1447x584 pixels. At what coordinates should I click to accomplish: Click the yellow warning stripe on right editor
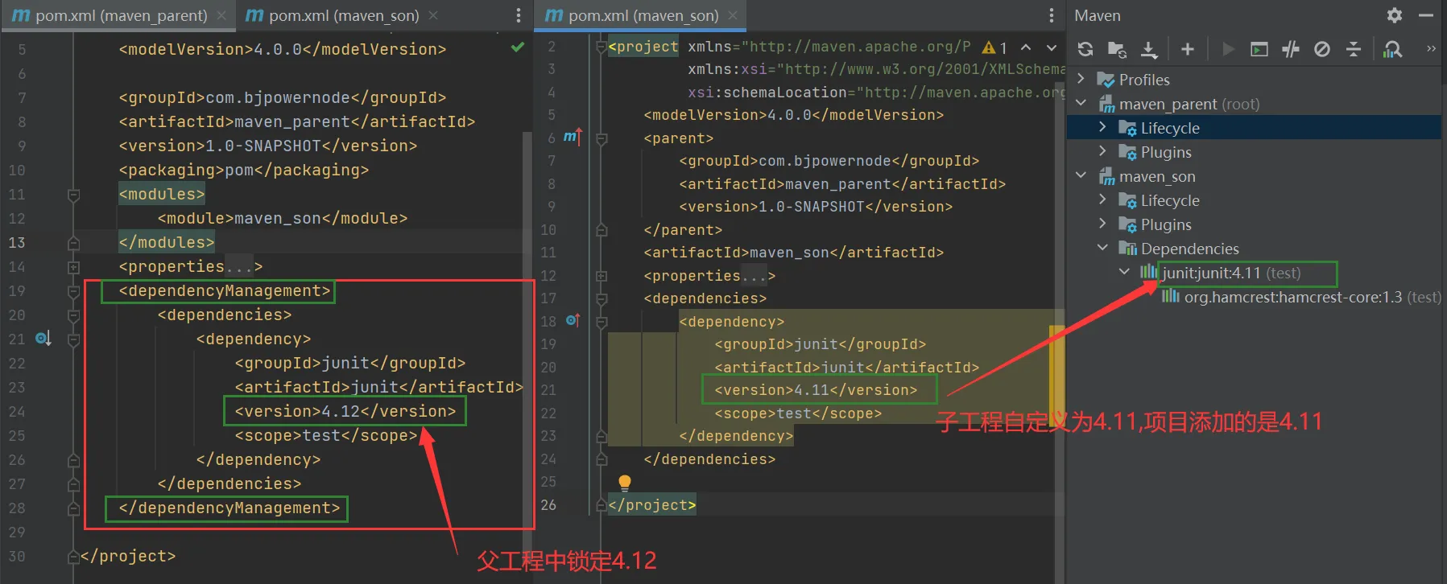pos(1056,370)
